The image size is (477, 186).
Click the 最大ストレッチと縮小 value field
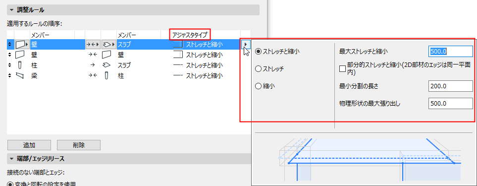click(451, 52)
